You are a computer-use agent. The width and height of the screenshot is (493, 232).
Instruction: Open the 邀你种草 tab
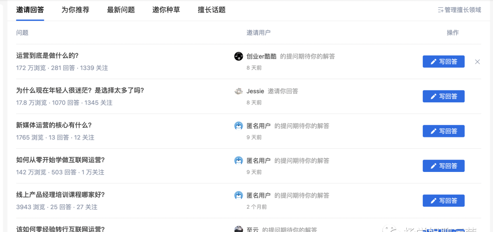[166, 10]
